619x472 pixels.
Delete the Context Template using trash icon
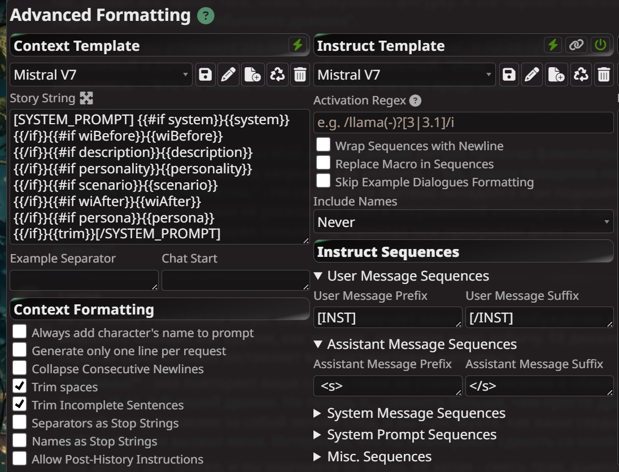tap(300, 75)
